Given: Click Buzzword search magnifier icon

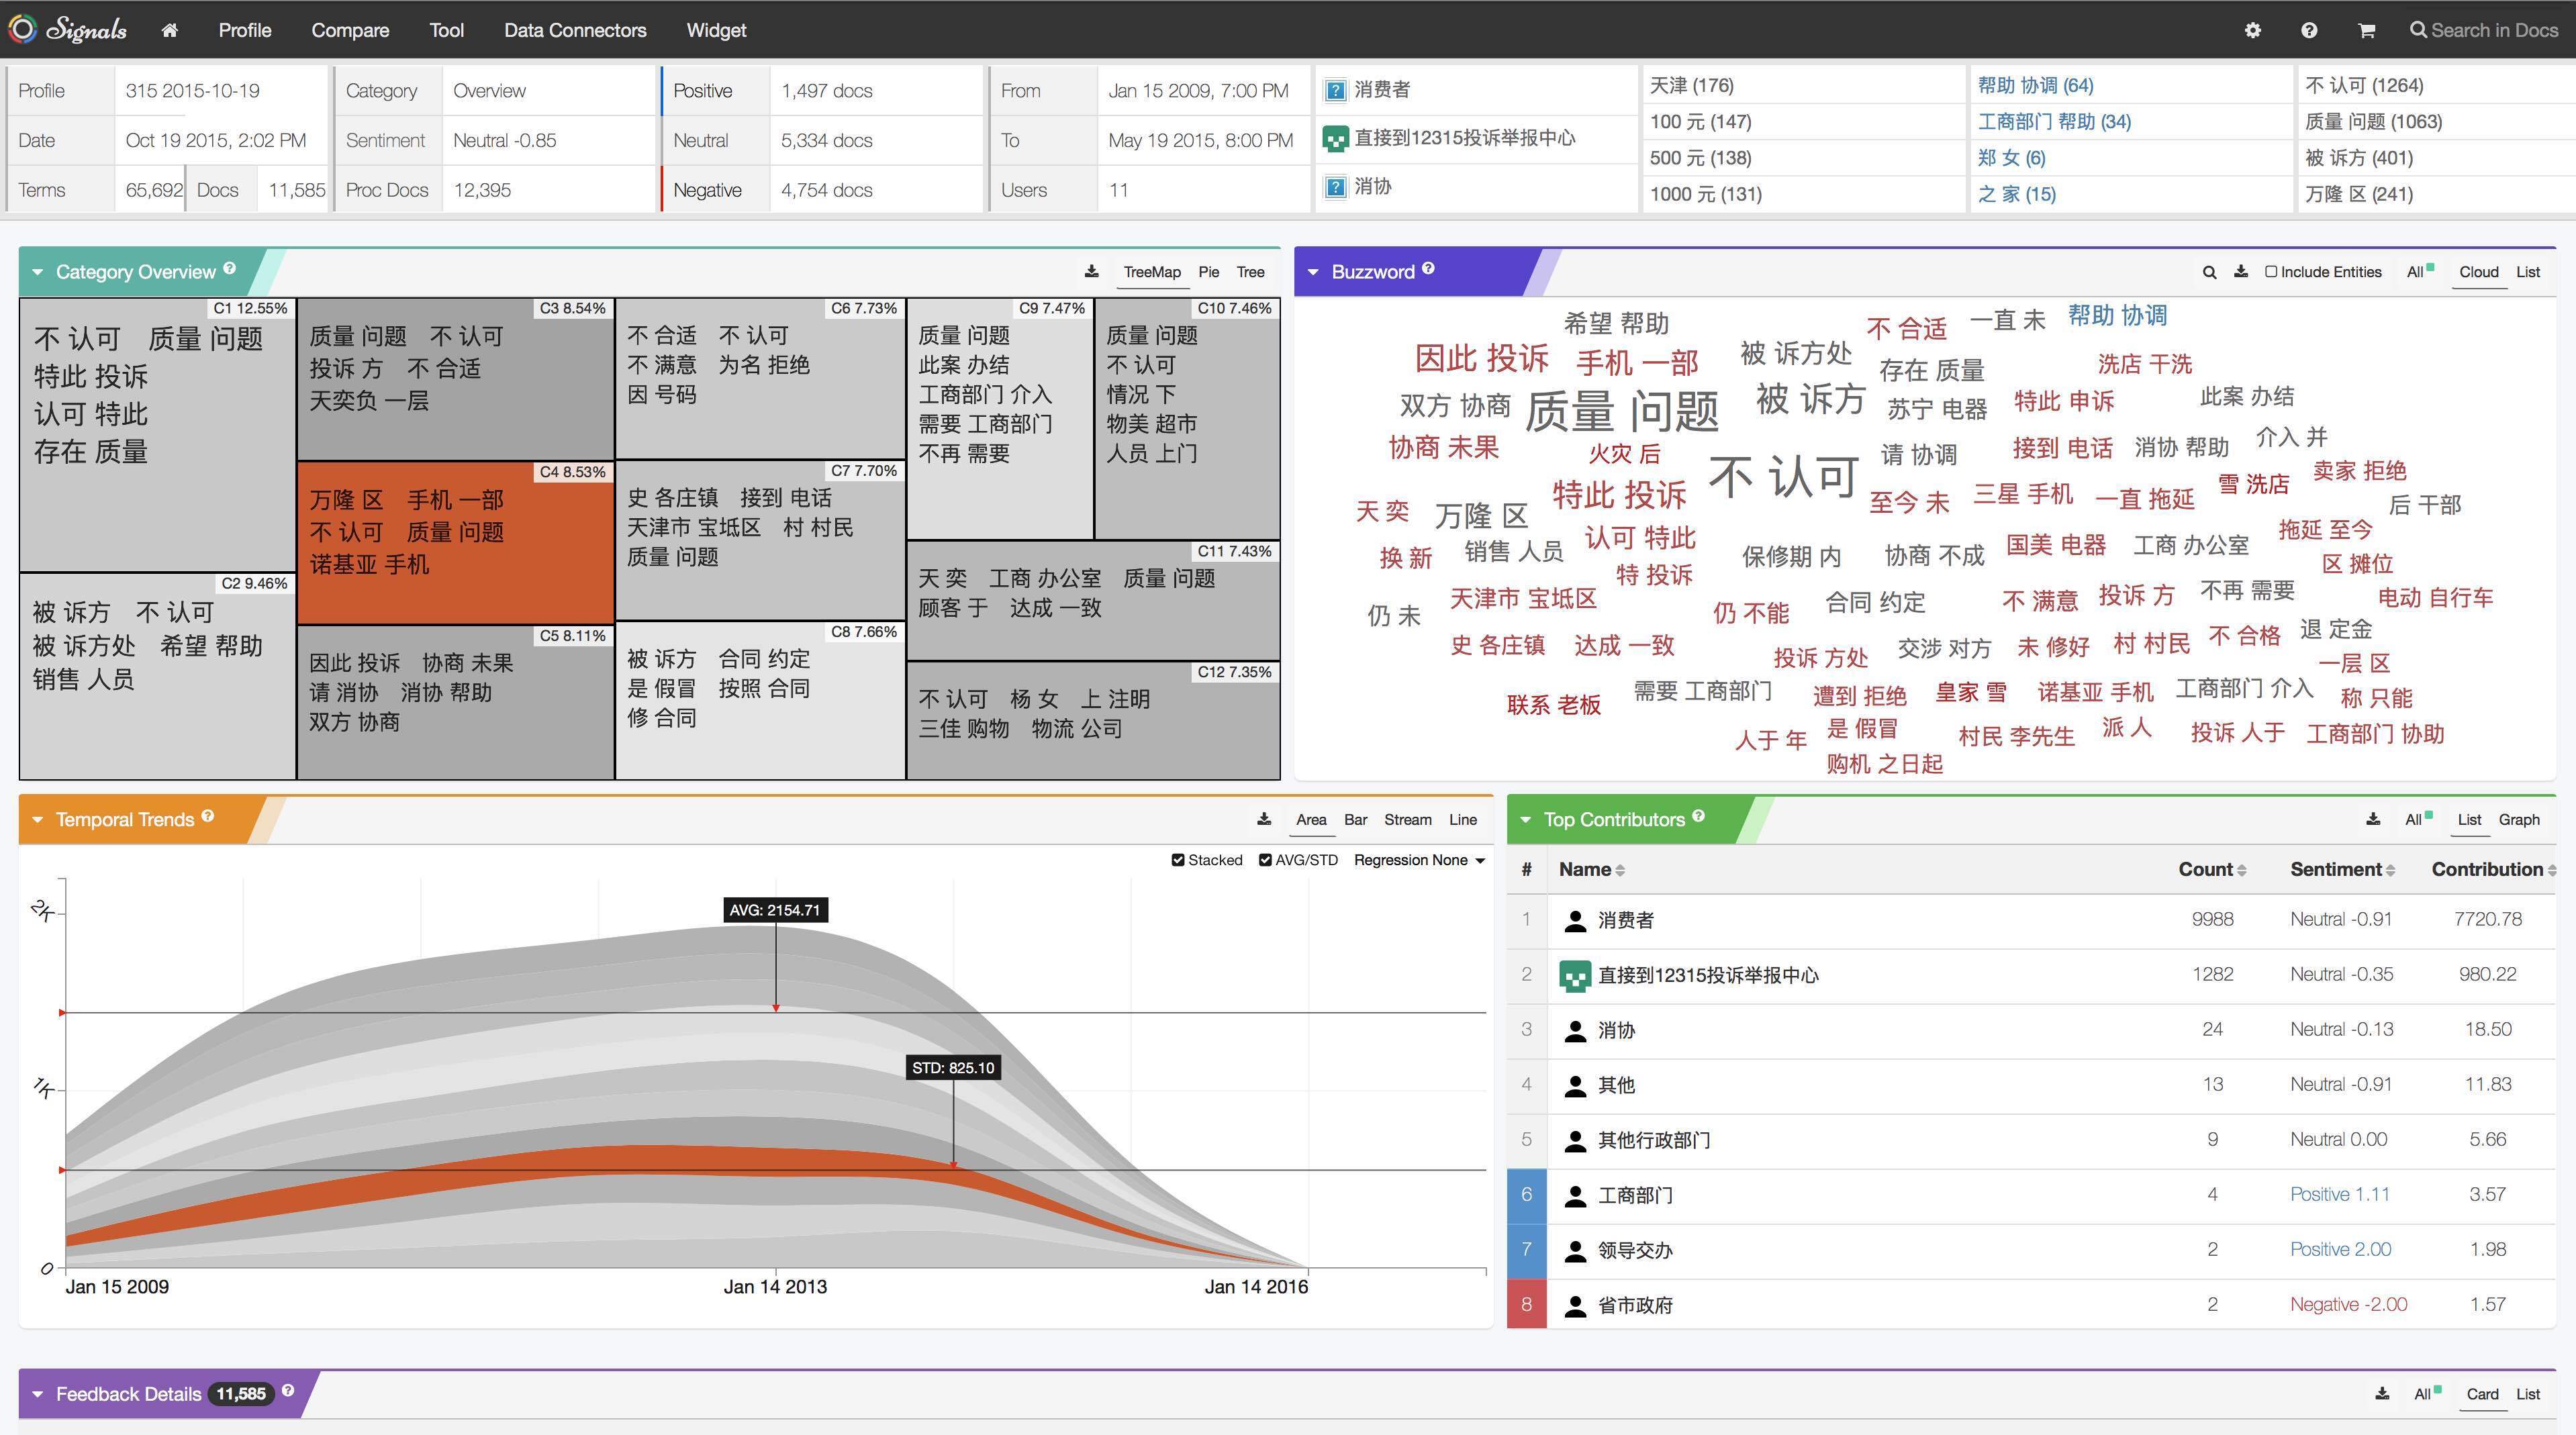Looking at the screenshot, I should pyautogui.click(x=2209, y=272).
